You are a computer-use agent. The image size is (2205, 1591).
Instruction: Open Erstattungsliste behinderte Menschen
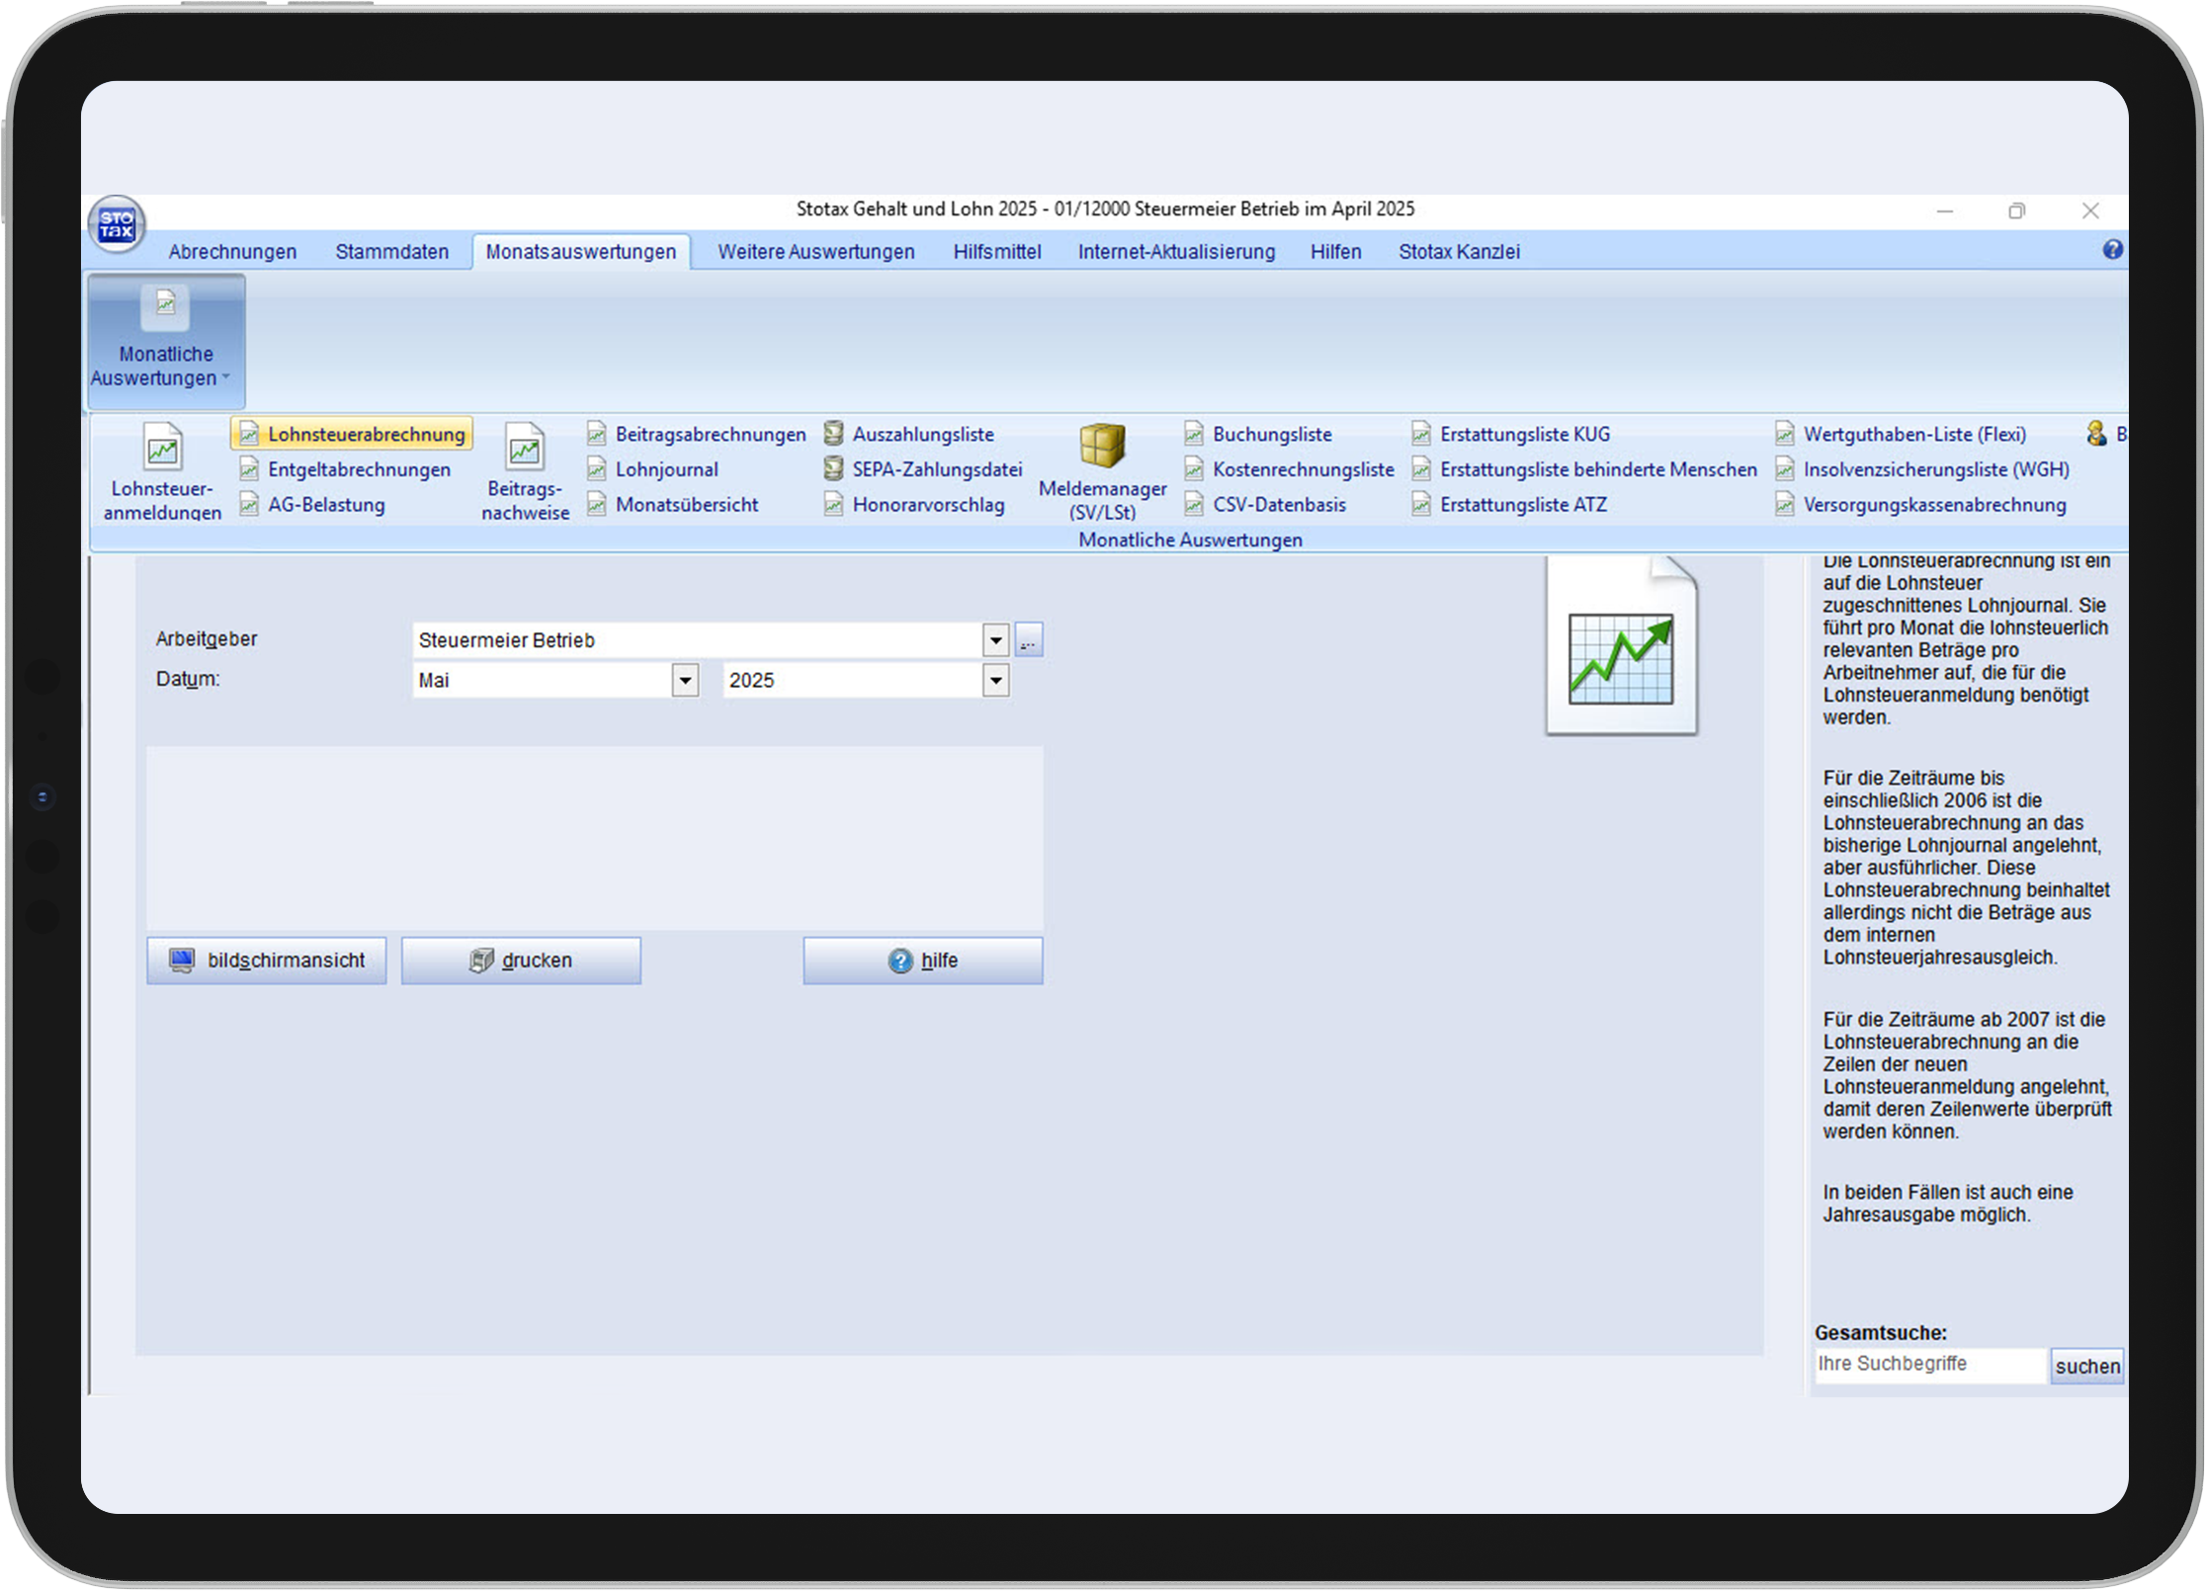[1584, 469]
